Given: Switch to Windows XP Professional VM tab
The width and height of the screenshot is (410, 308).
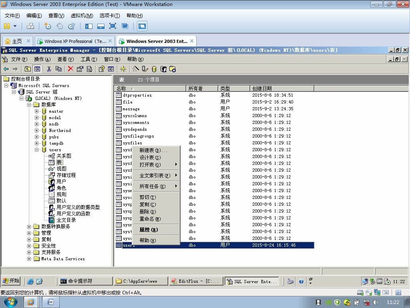Looking at the screenshot, I should pos(74,41).
